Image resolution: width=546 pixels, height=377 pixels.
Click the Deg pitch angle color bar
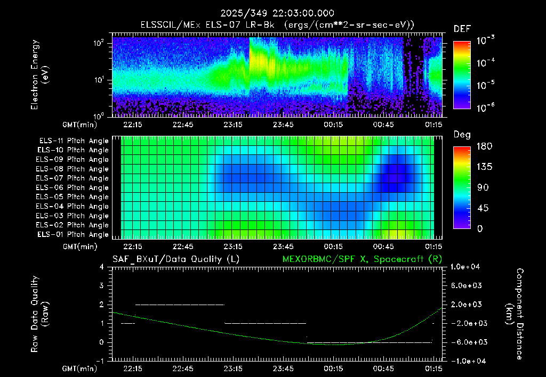462,188
